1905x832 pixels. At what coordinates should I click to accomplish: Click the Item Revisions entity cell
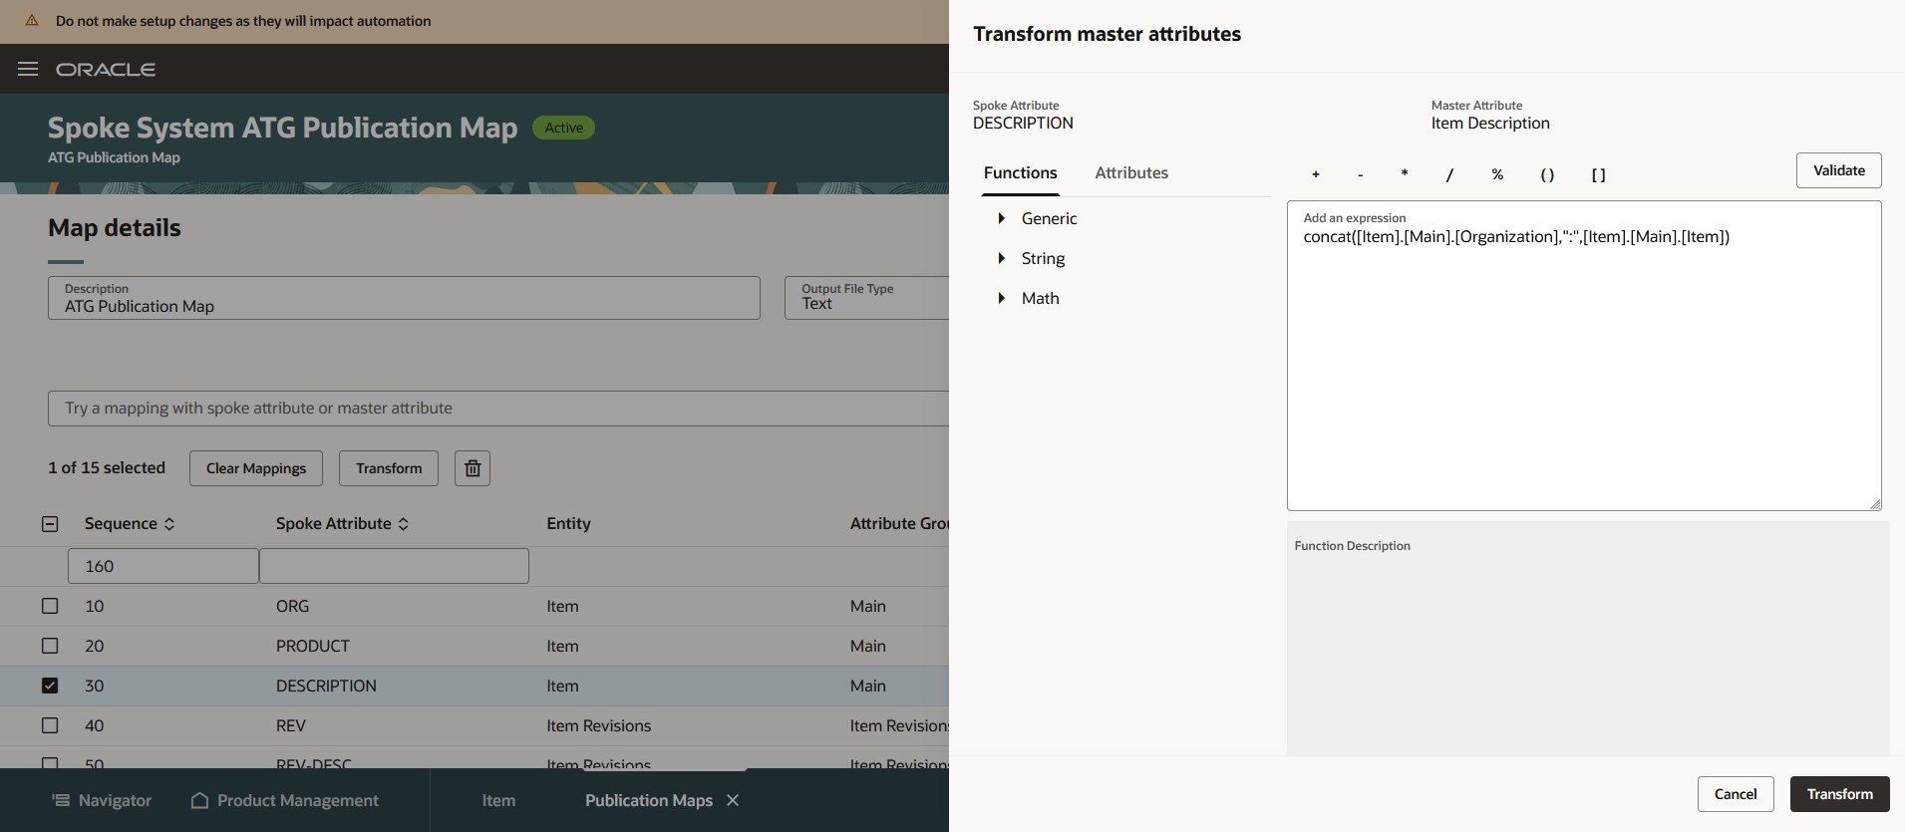[598, 725]
